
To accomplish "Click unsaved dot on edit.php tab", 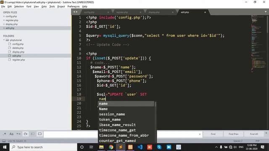I will [x=205, y=12].
